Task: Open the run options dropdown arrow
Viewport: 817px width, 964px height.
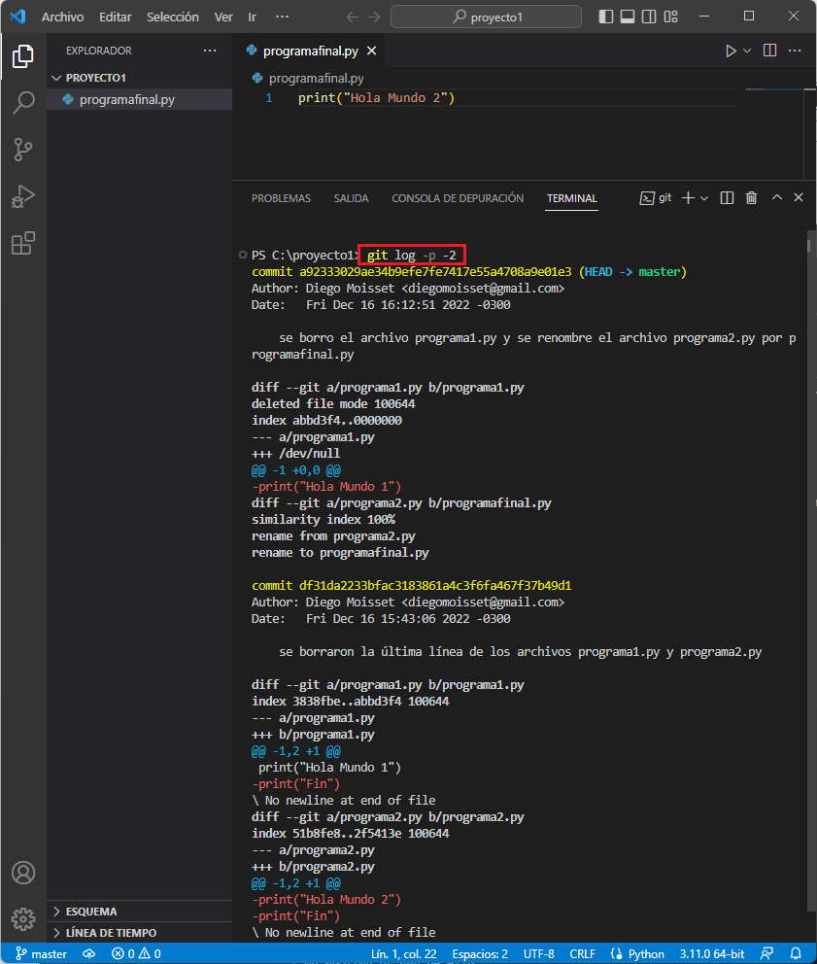Action: (747, 51)
